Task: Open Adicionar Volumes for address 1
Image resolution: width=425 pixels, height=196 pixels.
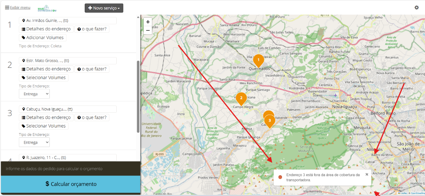Action: tap(43, 38)
